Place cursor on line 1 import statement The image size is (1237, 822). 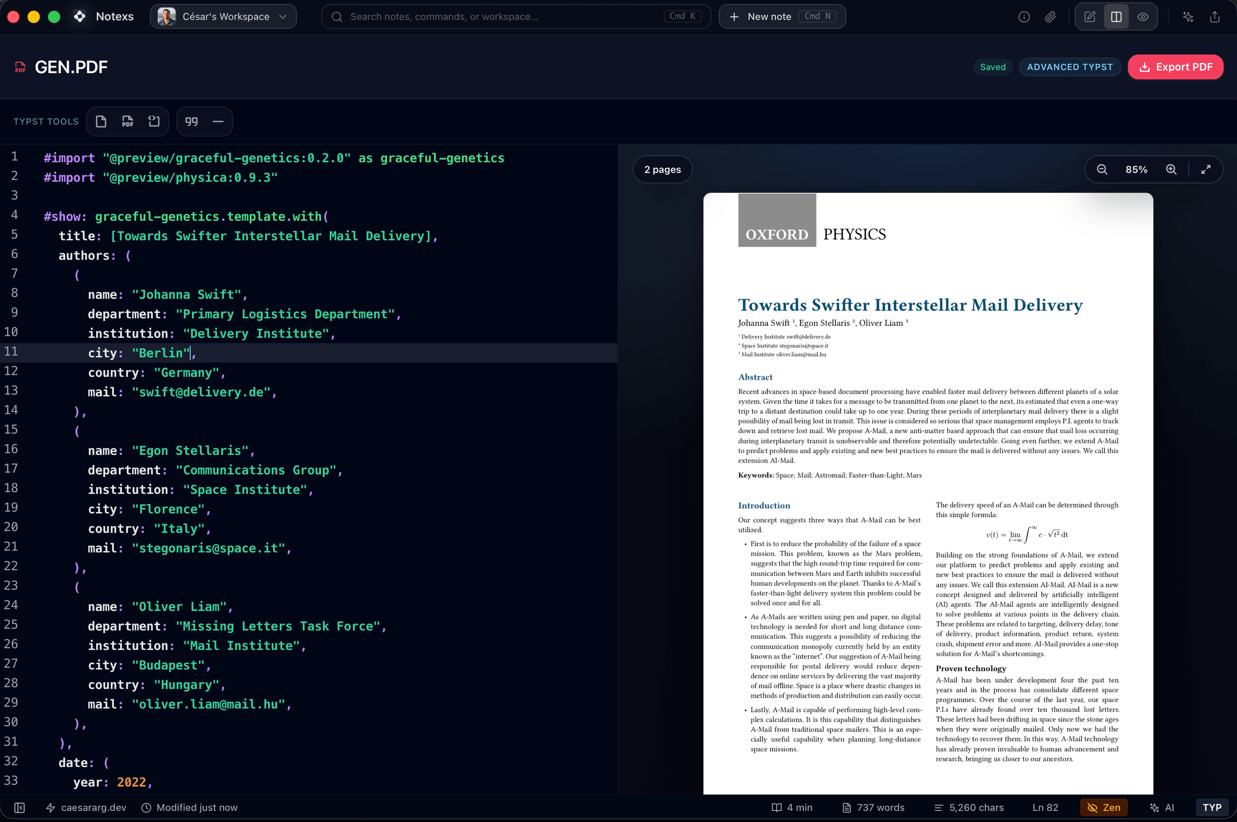(274, 158)
